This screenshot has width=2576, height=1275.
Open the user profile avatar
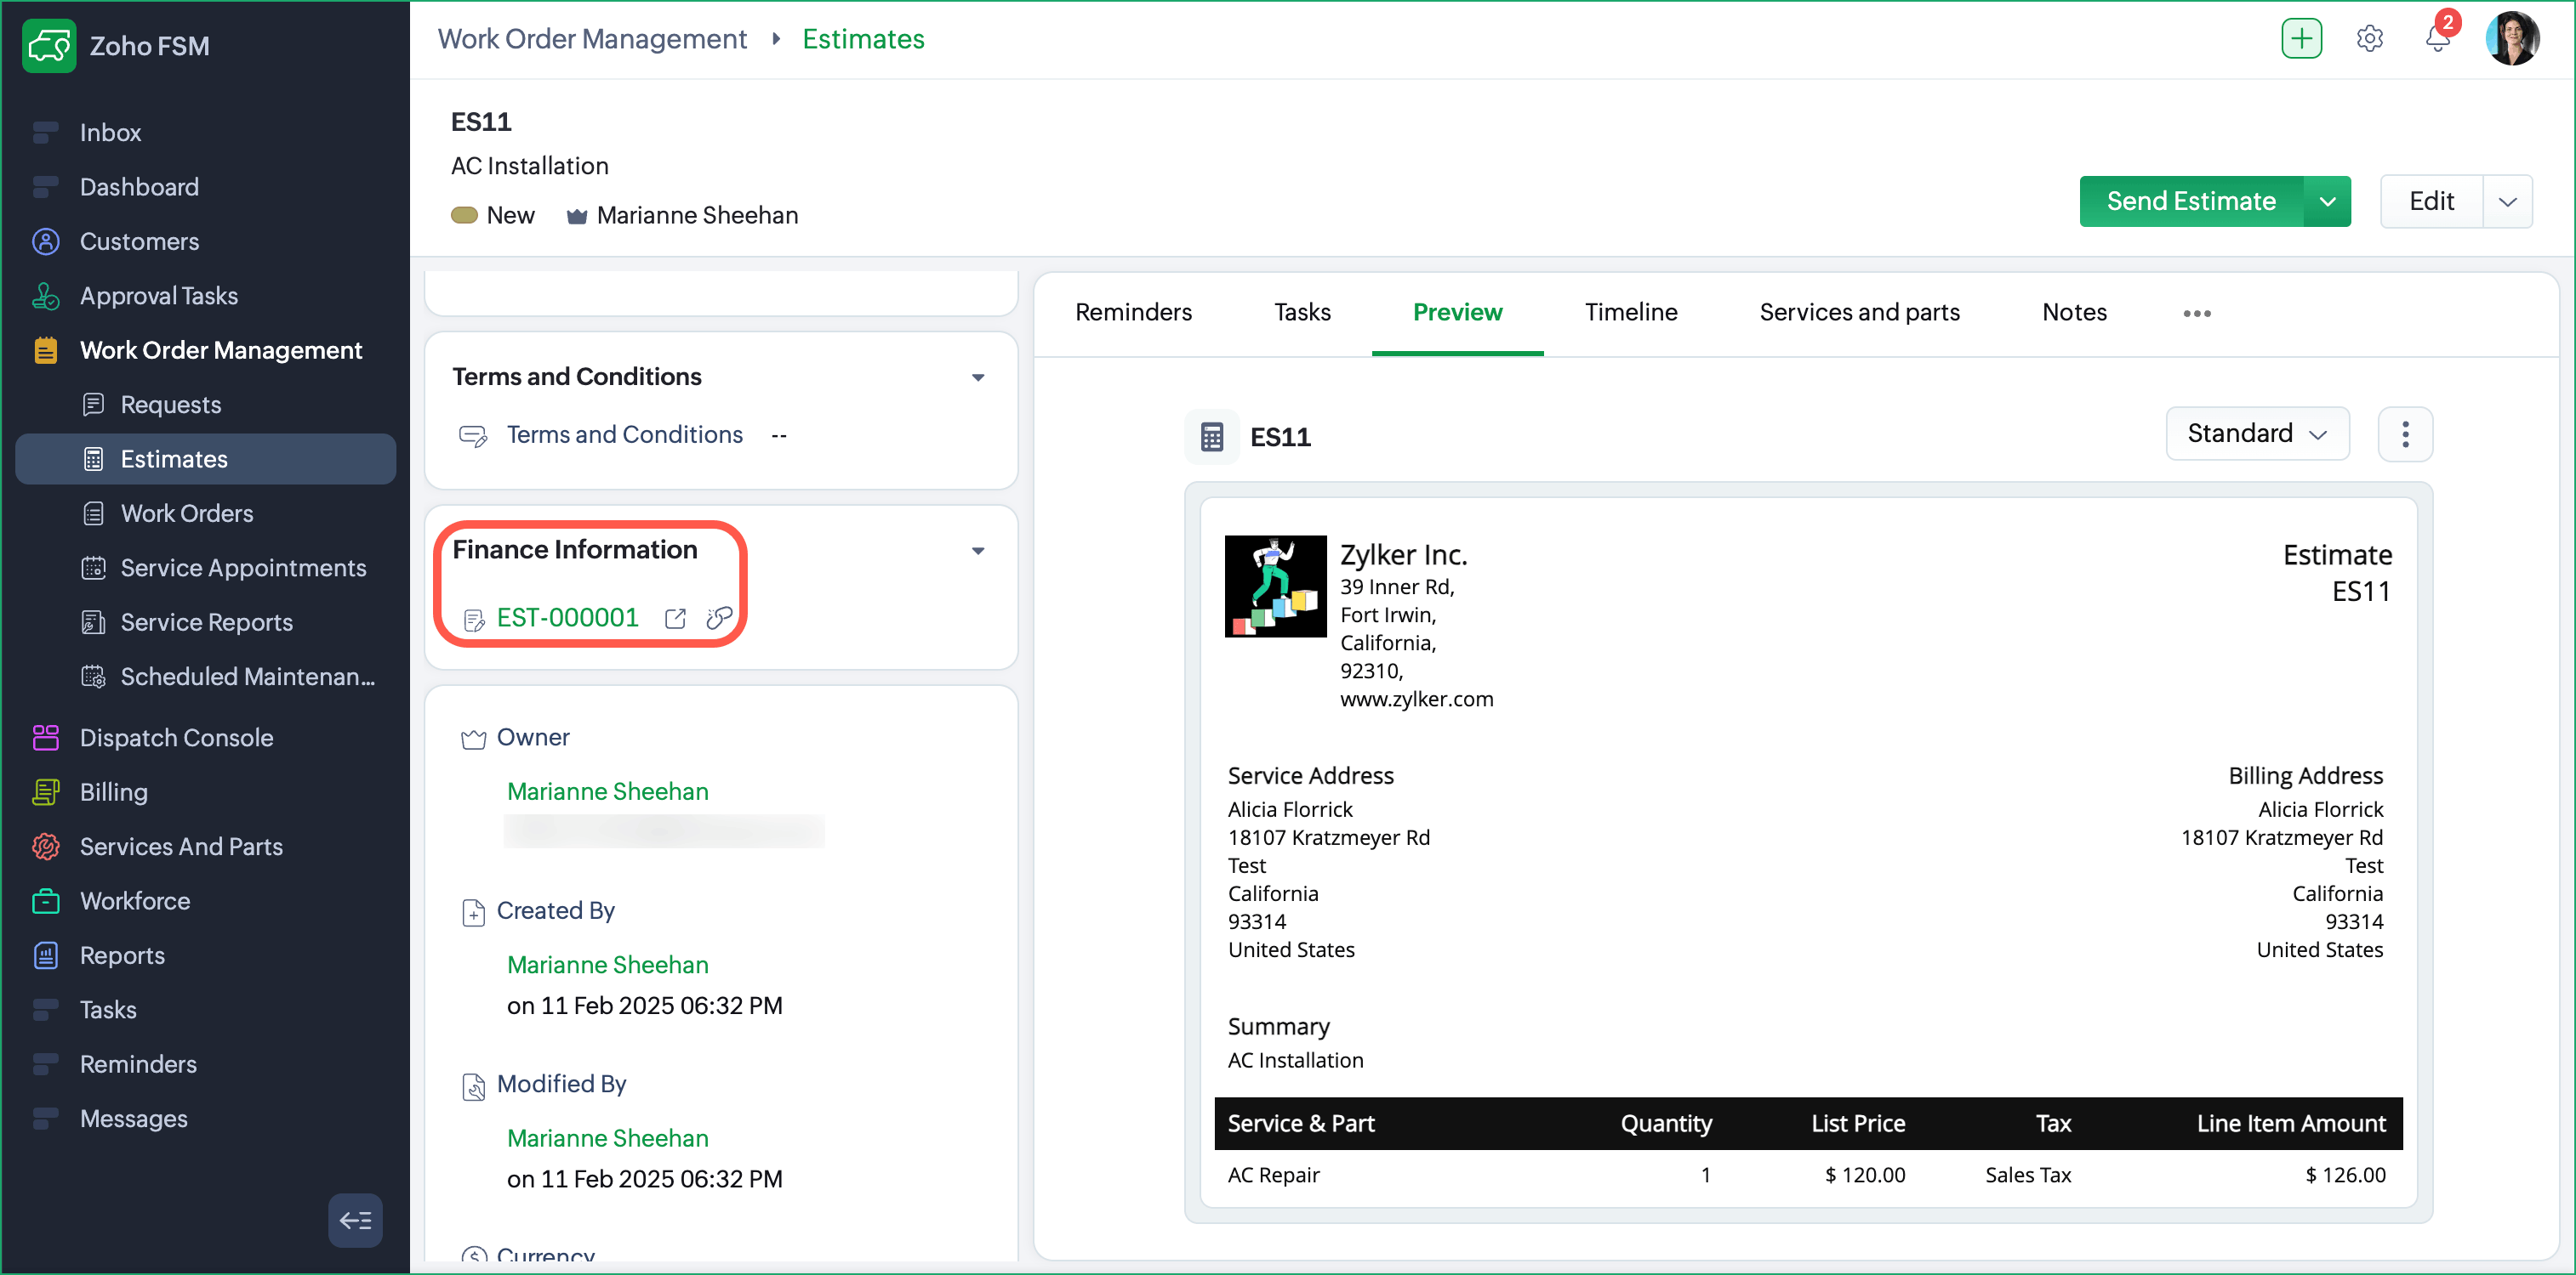tap(2511, 39)
